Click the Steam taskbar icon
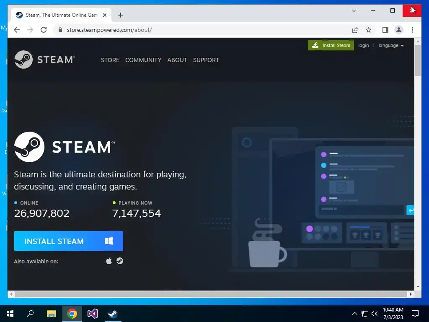The width and height of the screenshot is (429, 322). pos(113,313)
